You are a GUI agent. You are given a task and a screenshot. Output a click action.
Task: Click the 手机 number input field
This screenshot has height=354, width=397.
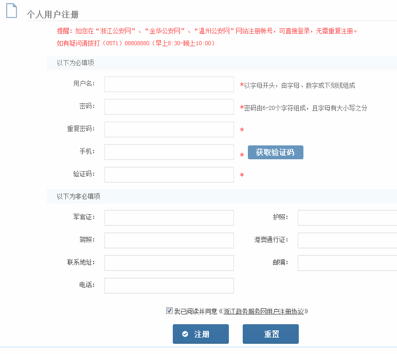pos(169,152)
